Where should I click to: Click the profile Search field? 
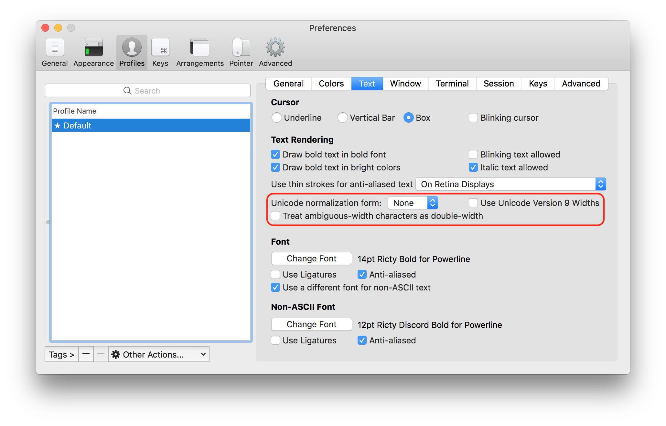pos(148,91)
